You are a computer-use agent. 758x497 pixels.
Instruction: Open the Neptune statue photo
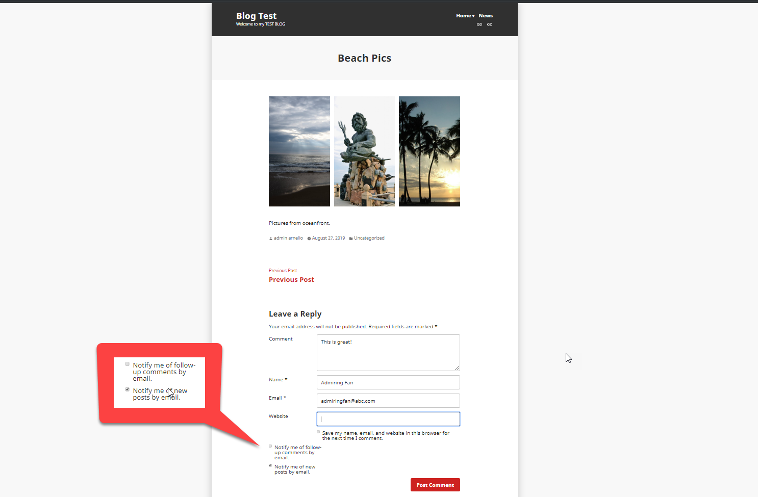click(364, 151)
